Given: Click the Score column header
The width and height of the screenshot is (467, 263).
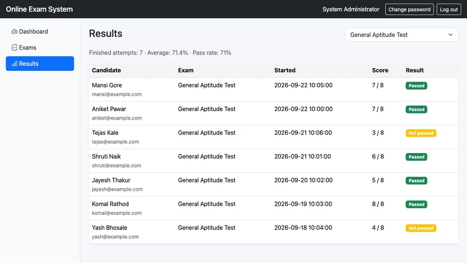Looking at the screenshot, I should pyautogui.click(x=380, y=70).
